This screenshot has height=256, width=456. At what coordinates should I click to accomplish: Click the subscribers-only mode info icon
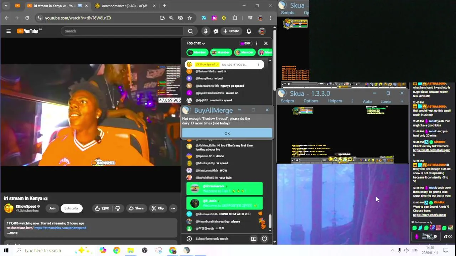pyautogui.click(x=189, y=239)
